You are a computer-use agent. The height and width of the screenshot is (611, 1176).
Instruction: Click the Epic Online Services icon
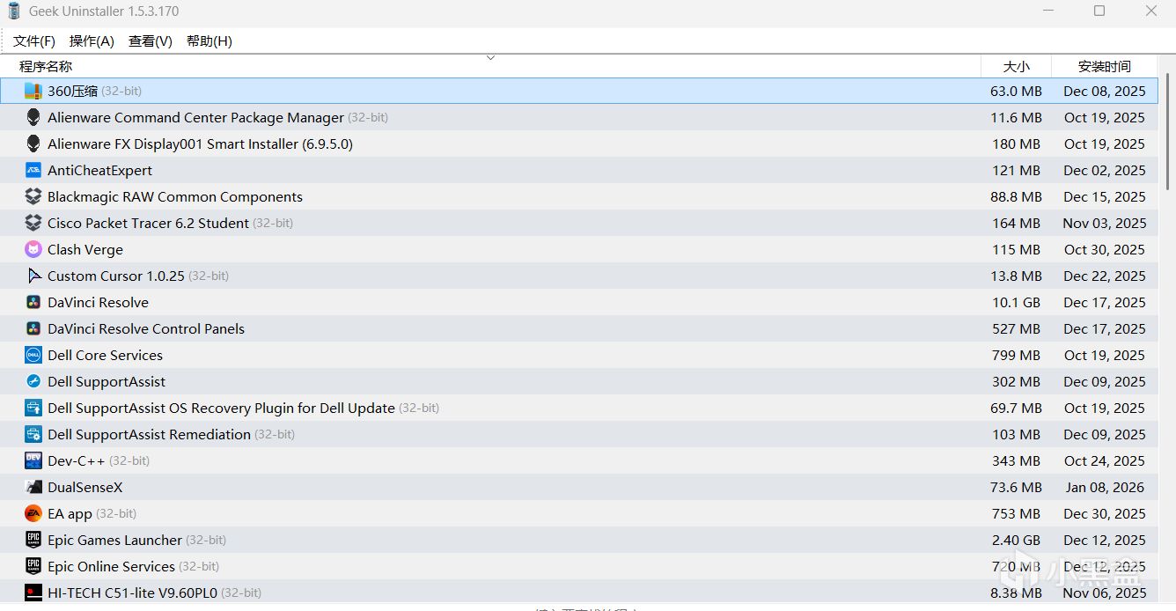(33, 566)
